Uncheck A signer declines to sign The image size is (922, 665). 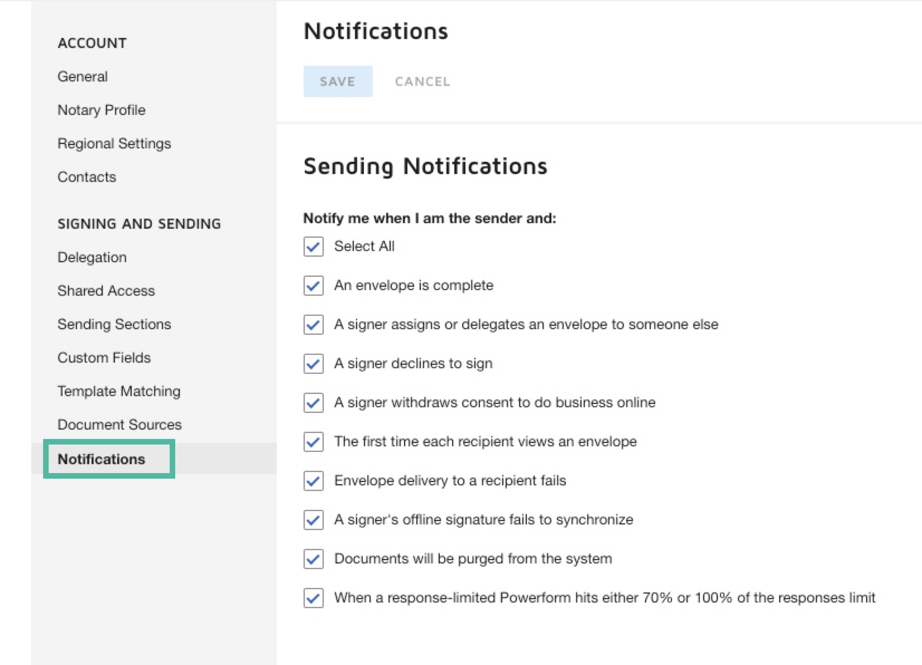(x=314, y=364)
